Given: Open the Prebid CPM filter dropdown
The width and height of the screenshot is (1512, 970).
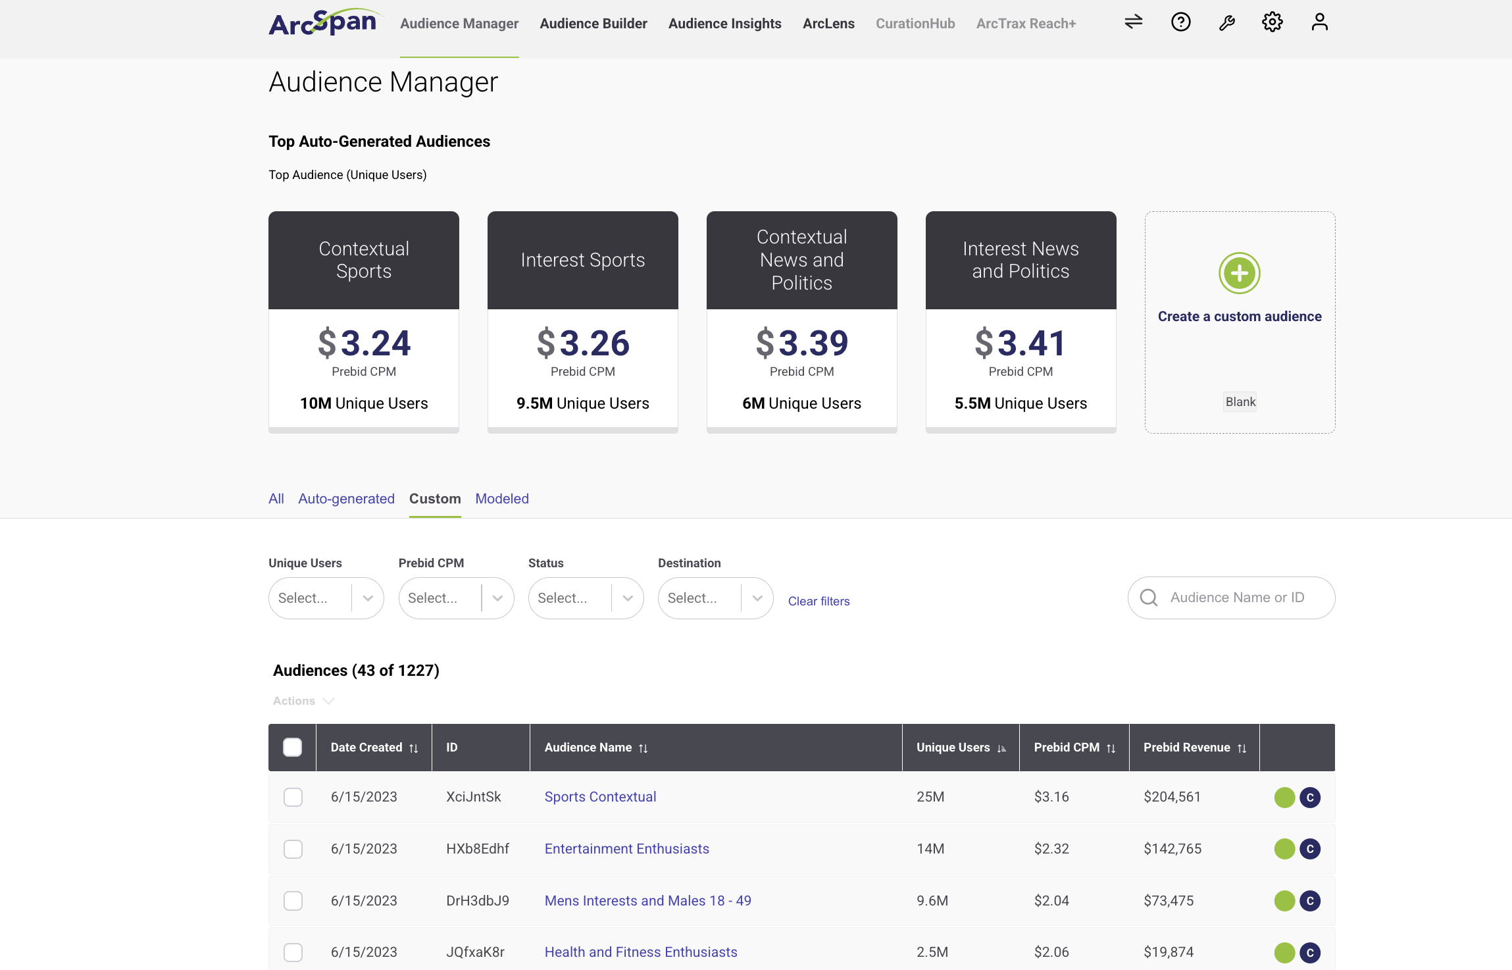Looking at the screenshot, I should [x=456, y=598].
